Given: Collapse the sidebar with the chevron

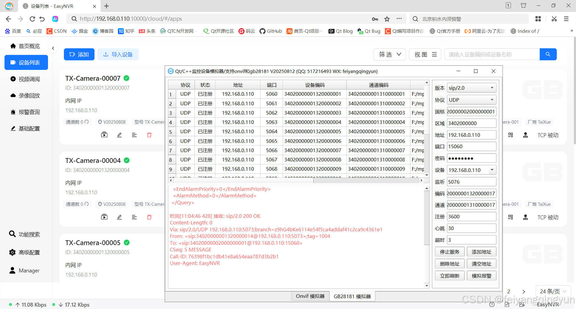Looking at the screenshot, I should point(53,48).
